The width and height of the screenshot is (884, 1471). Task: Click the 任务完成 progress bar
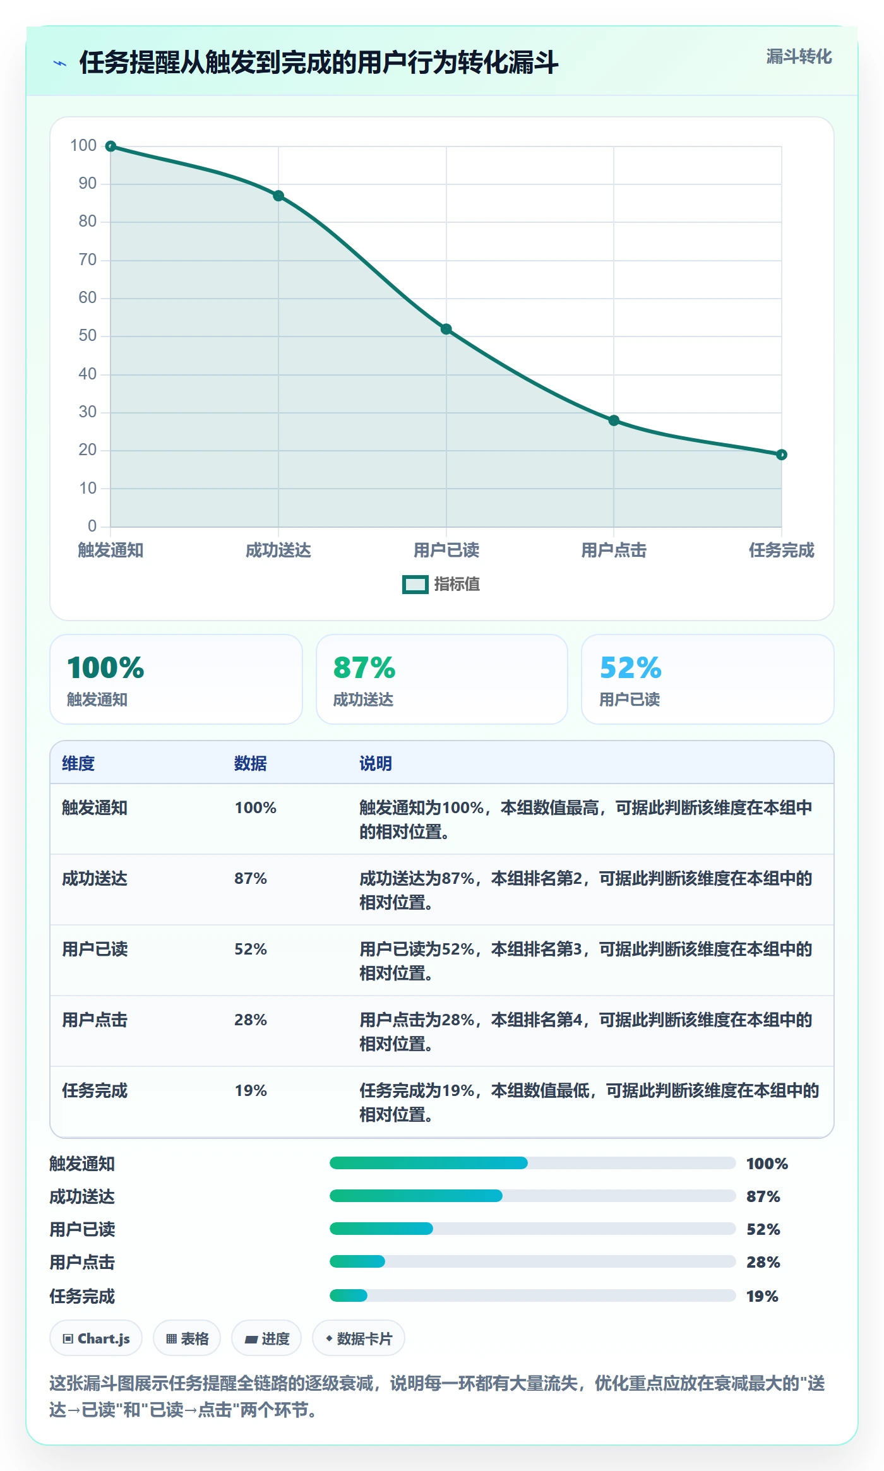pos(532,1295)
